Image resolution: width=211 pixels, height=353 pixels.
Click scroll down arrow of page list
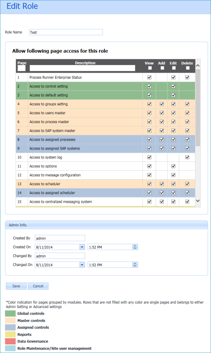[x=198, y=200]
